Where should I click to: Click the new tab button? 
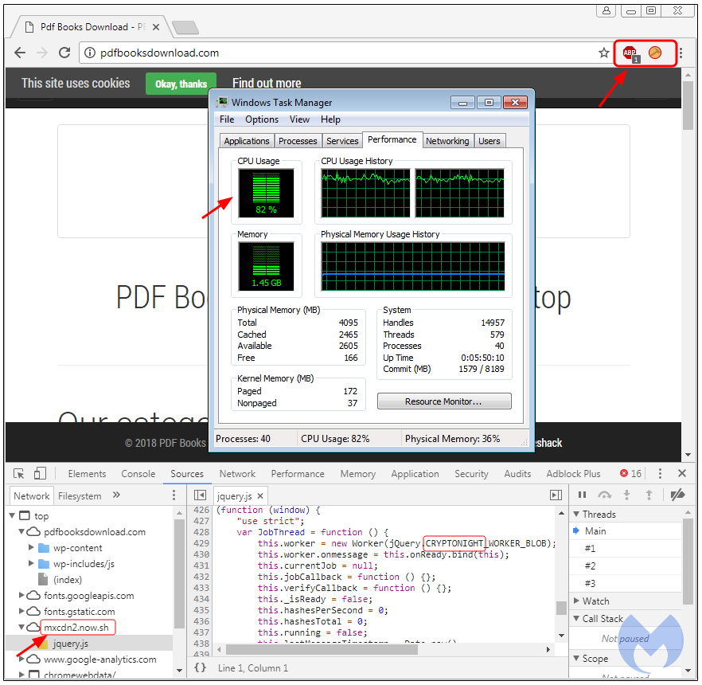click(185, 28)
